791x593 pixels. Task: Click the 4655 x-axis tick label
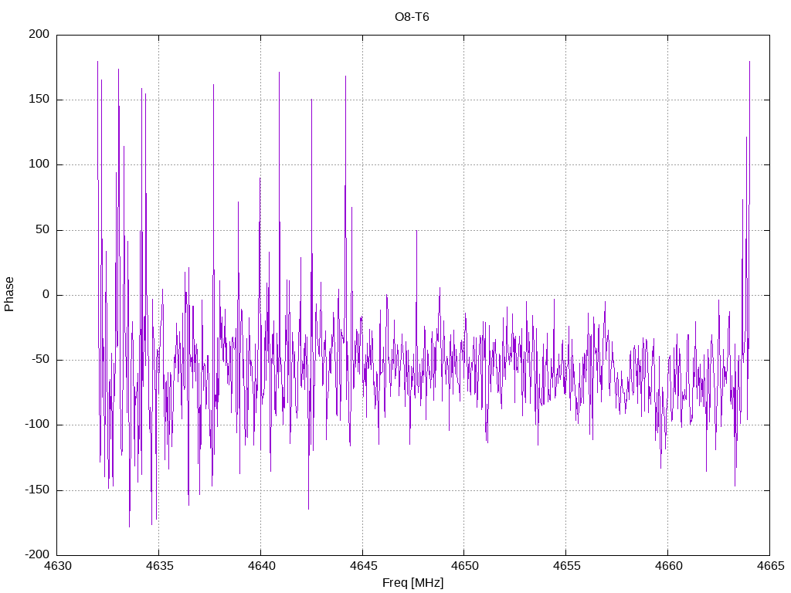coord(566,566)
